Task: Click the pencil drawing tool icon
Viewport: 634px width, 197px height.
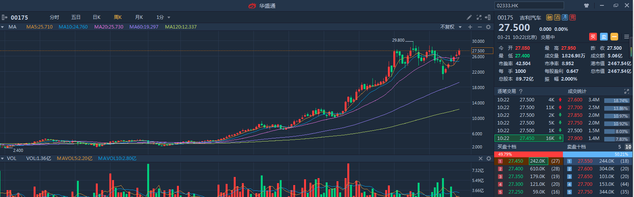Action: pyautogui.click(x=469, y=17)
